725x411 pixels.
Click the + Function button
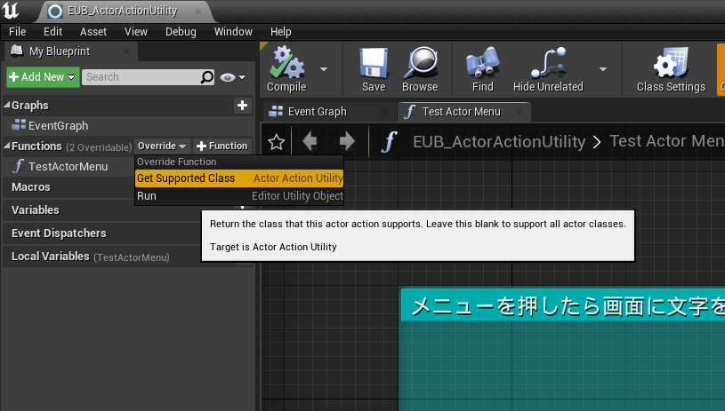(222, 146)
